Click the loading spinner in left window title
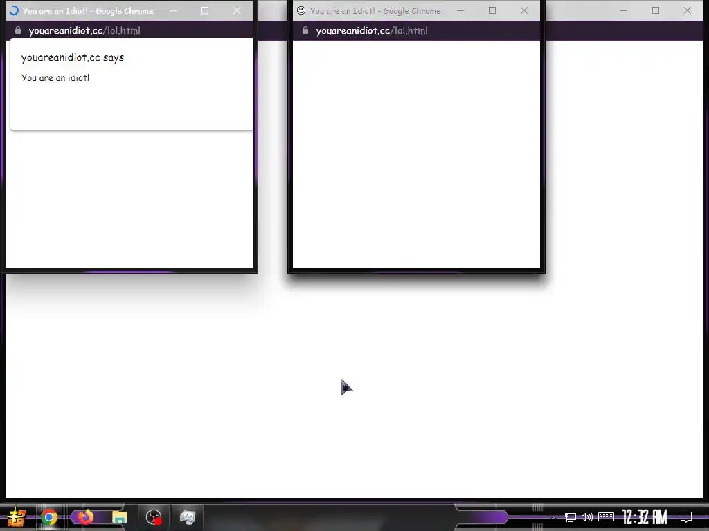 point(14,11)
